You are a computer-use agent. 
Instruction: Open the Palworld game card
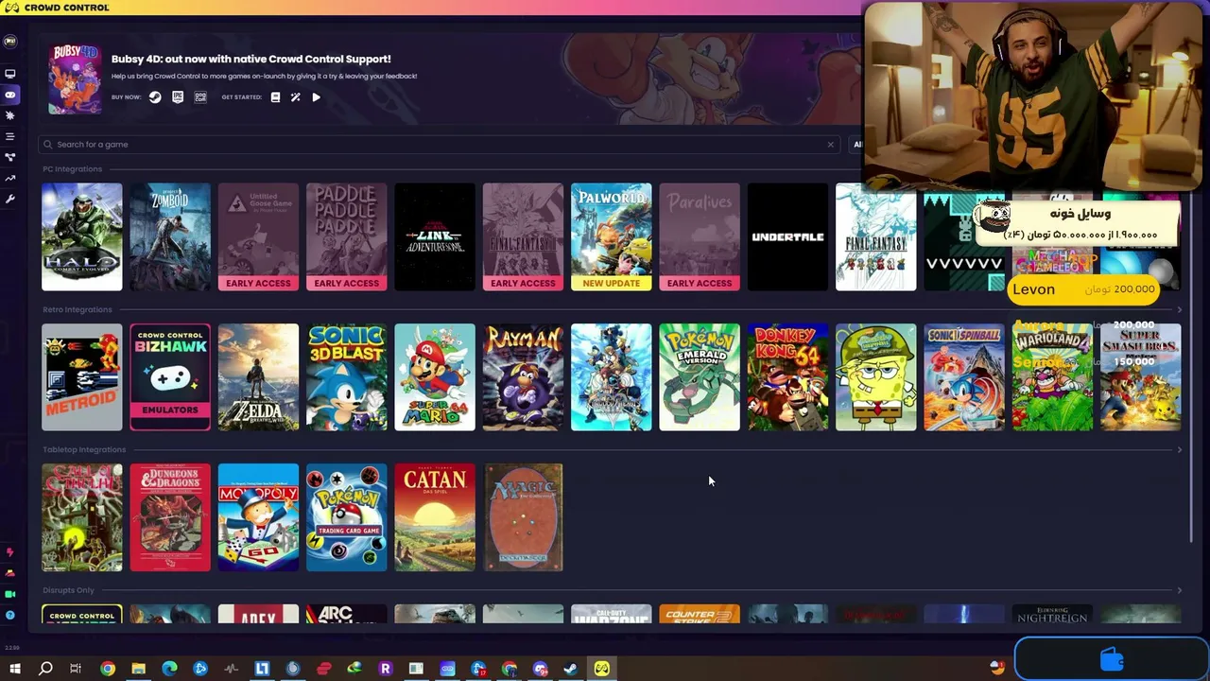click(x=612, y=236)
